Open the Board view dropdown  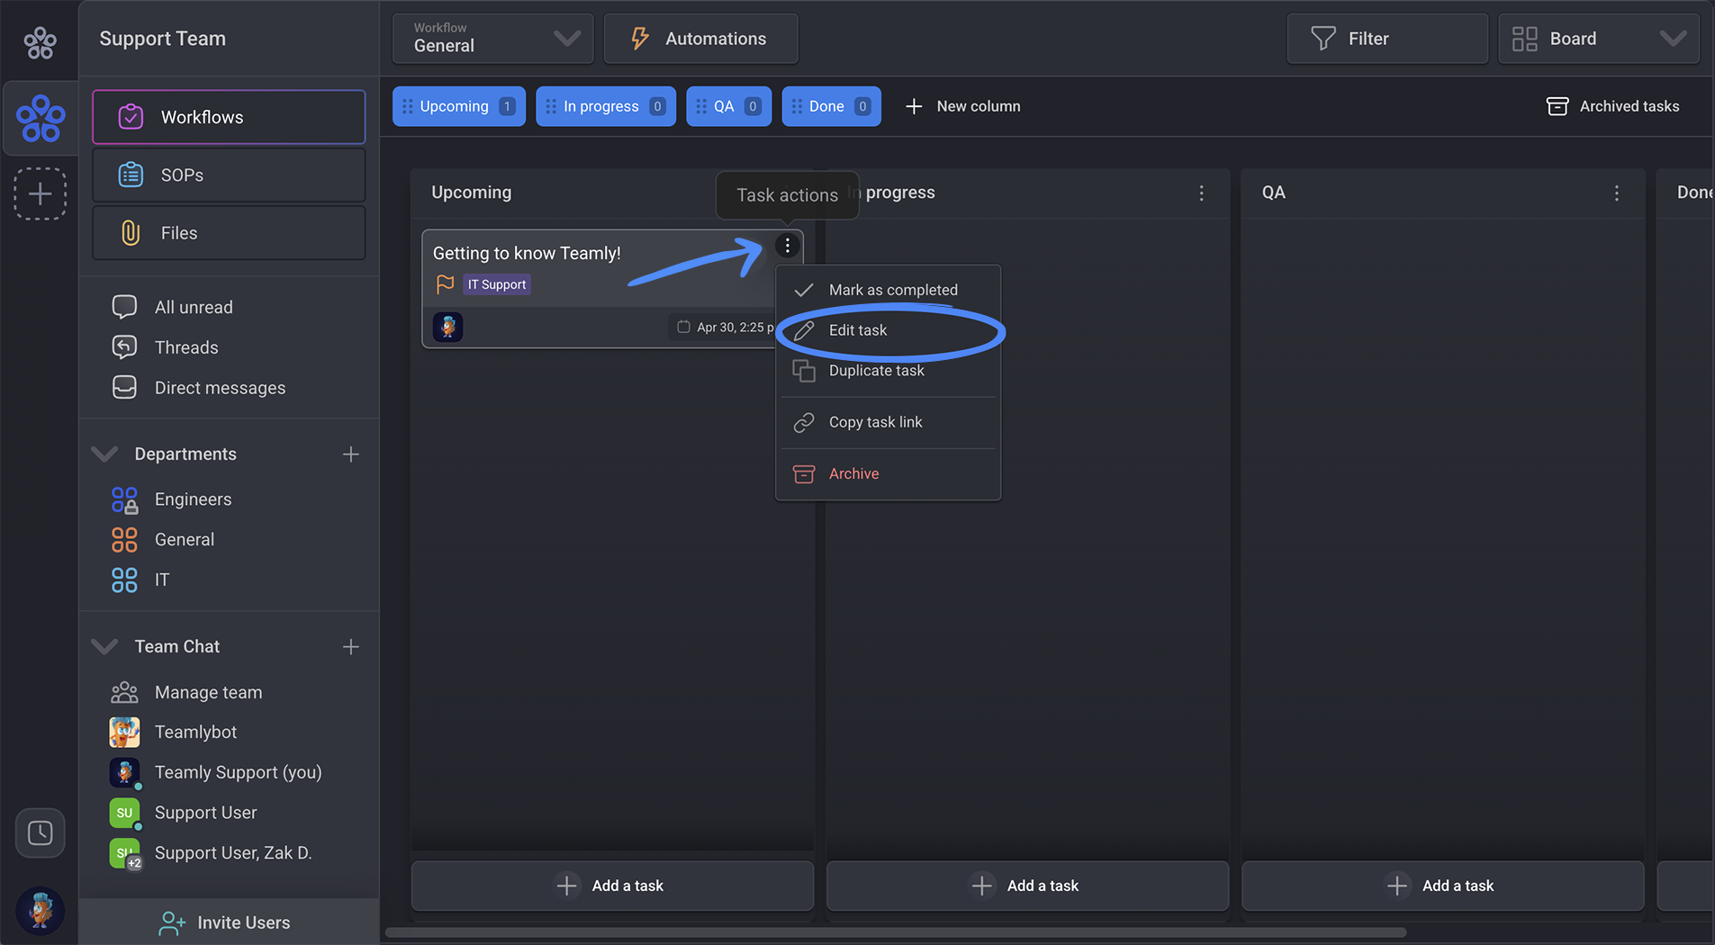[x=1599, y=39]
